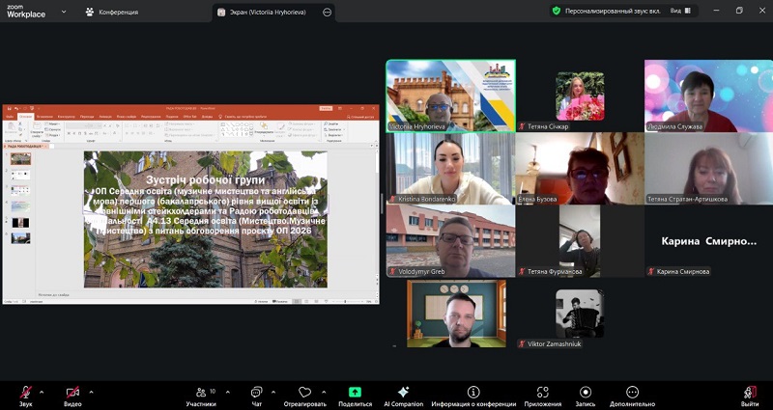This screenshot has width=773, height=410.
Task: Switch to the Конференция tab
Action: pos(112,12)
